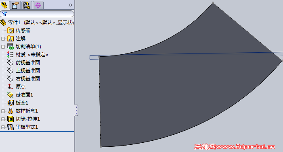The image size is (283, 152).
Task: Select the 注解 label
Action: [x=21, y=39]
